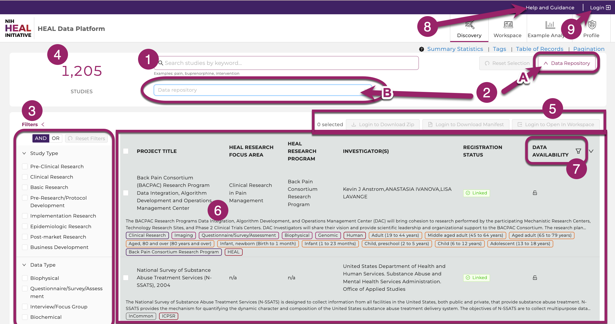Check the Post-market Research filter
Image resolution: width=615 pixels, height=324 pixels.
tap(25, 237)
